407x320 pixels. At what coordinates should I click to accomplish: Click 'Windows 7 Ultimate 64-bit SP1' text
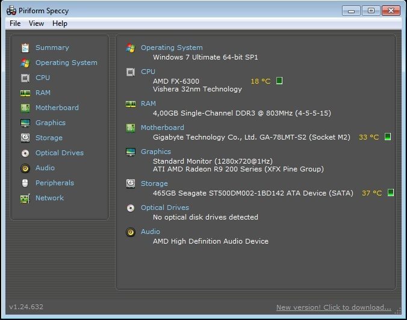[x=205, y=57]
